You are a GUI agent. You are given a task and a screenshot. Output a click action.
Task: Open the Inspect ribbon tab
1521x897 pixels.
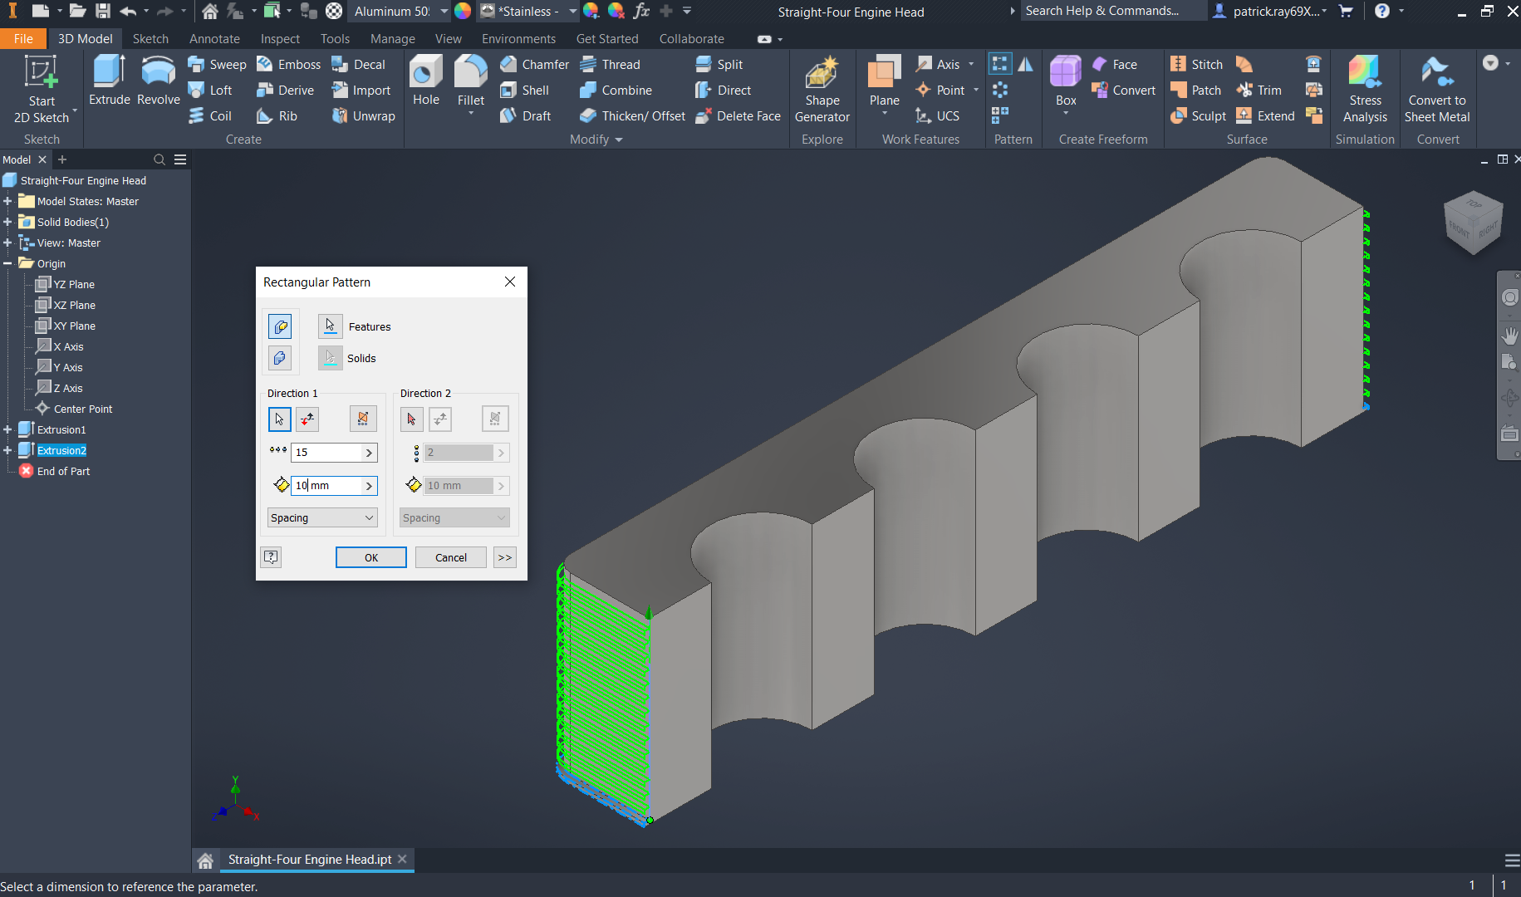280,39
